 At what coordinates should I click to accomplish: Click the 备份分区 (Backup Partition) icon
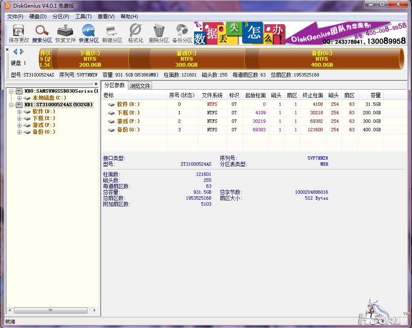click(182, 34)
